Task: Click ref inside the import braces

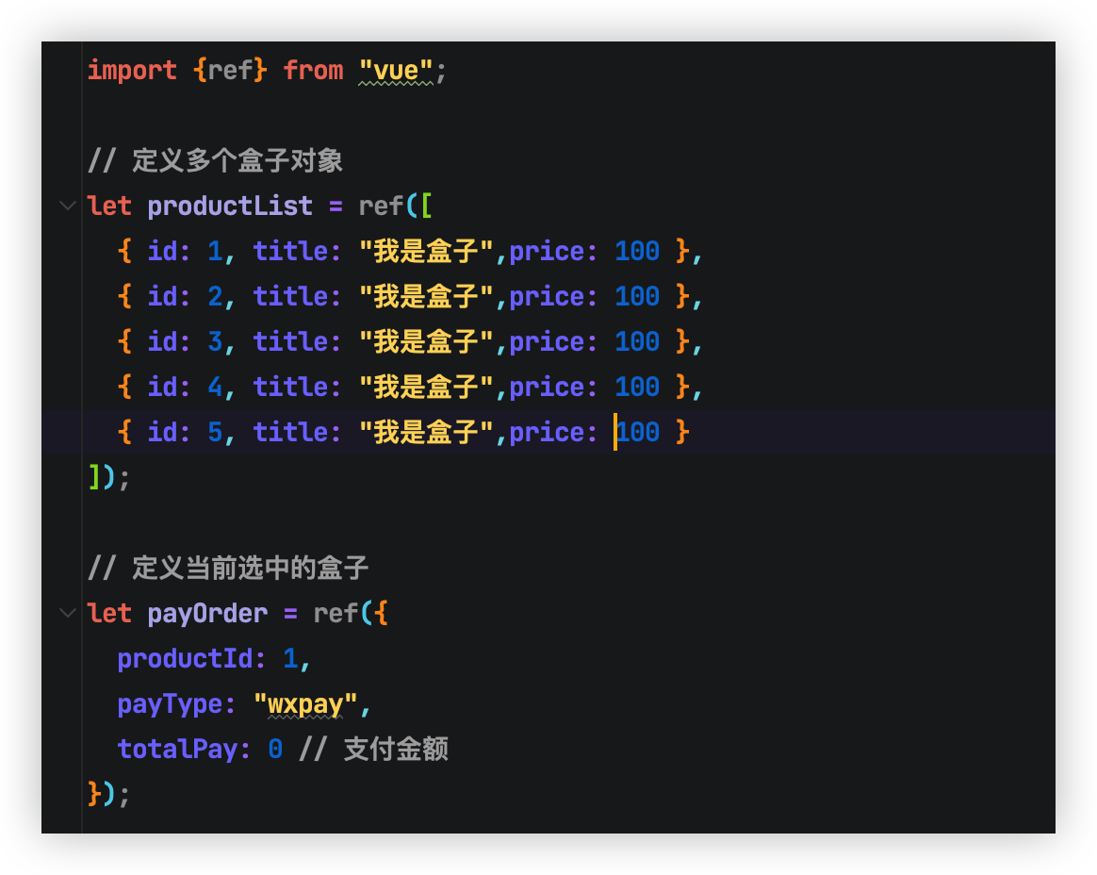Action: [x=230, y=71]
